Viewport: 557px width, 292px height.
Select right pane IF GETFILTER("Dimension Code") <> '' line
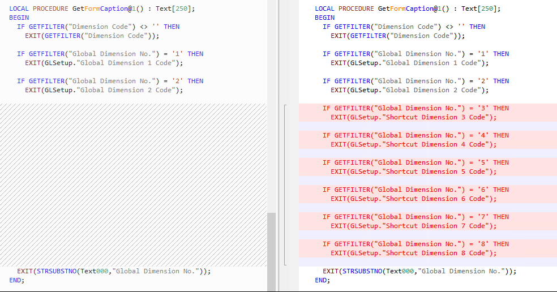click(x=404, y=27)
